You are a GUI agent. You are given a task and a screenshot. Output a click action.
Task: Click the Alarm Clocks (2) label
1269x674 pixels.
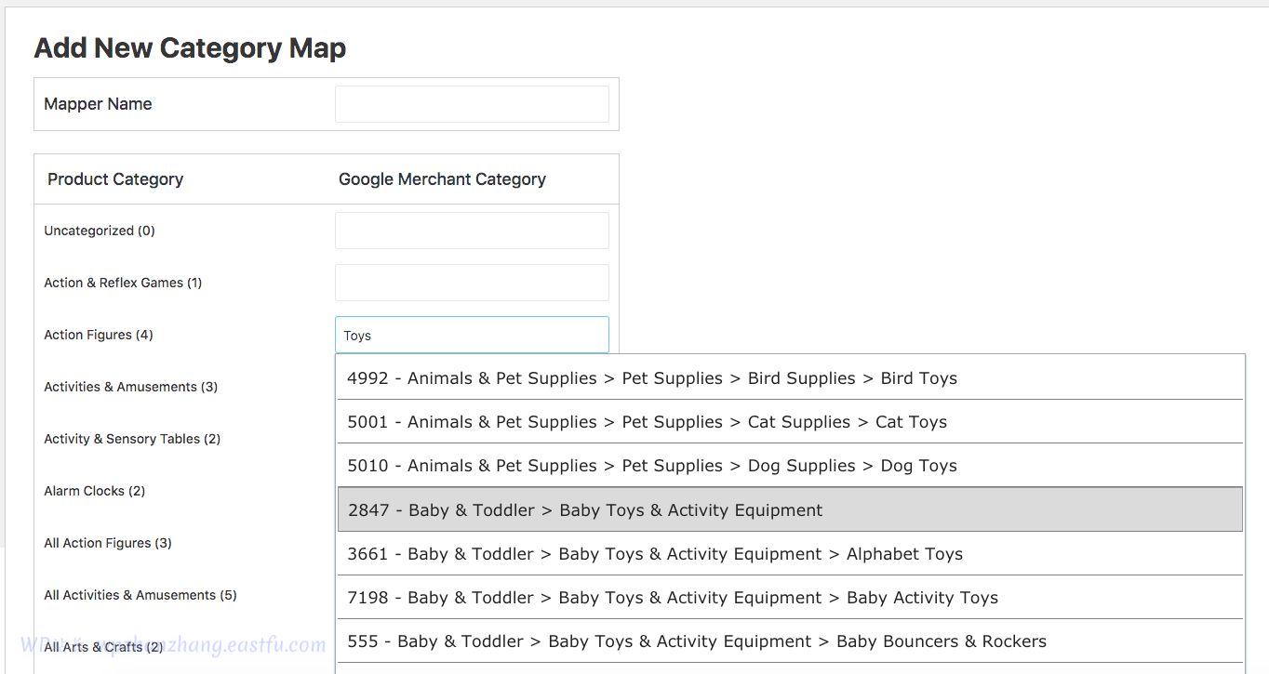[x=95, y=491]
